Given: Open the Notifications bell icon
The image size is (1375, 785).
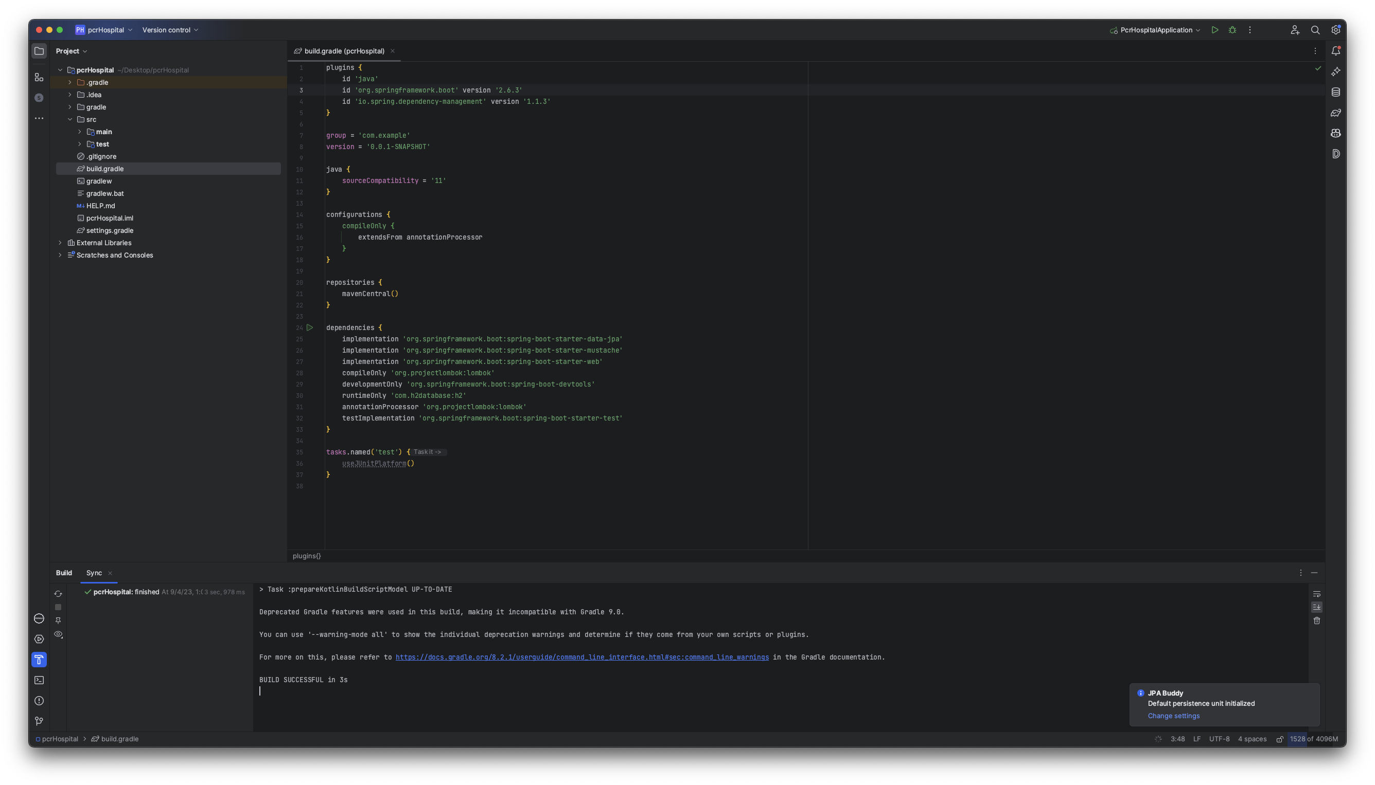Looking at the screenshot, I should pos(1335,51).
